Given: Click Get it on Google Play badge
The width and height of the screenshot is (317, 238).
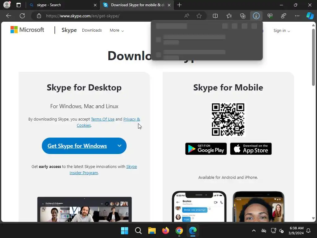Looking at the screenshot, I should click(206, 149).
